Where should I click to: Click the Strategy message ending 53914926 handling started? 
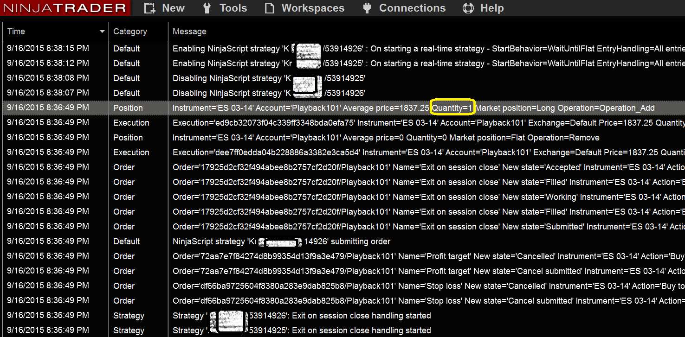tap(302, 316)
